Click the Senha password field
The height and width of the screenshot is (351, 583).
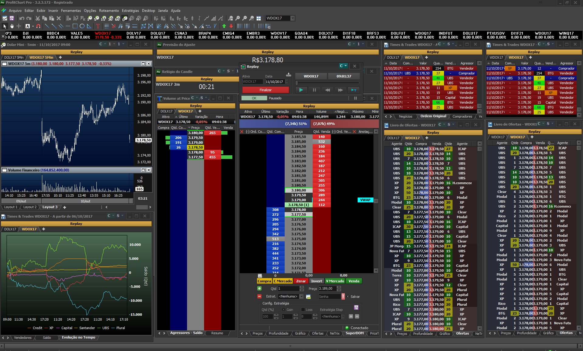(329, 297)
